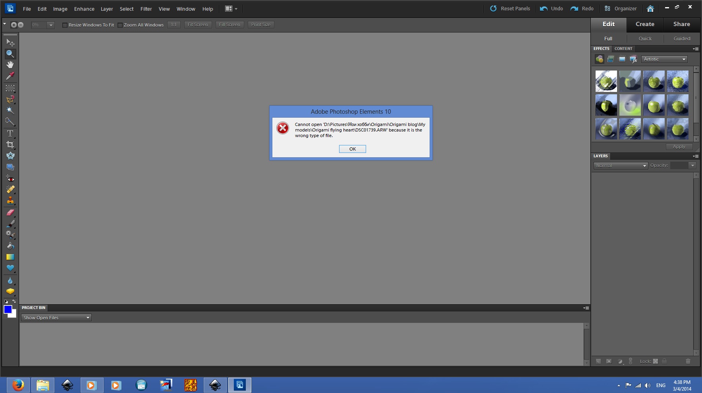
Task: Select the Quick Selection tool
Action: 10,122
